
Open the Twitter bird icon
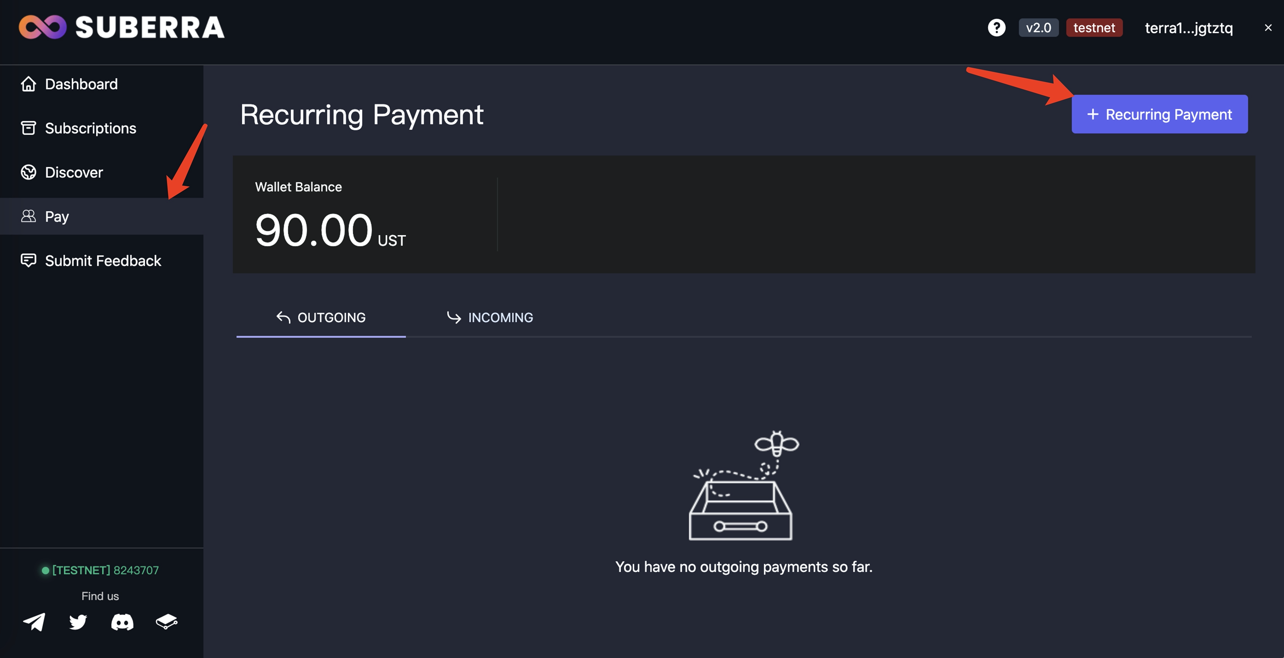pyautogui.click(x=78, y=622)
